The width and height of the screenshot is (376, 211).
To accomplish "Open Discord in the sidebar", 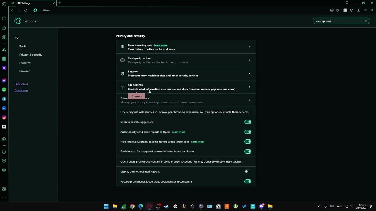I will (4, 127).
